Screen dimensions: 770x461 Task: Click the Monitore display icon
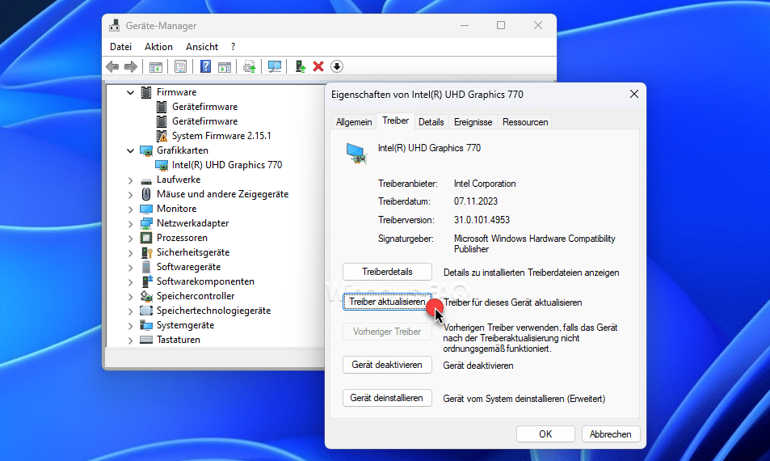coord(146,209)
